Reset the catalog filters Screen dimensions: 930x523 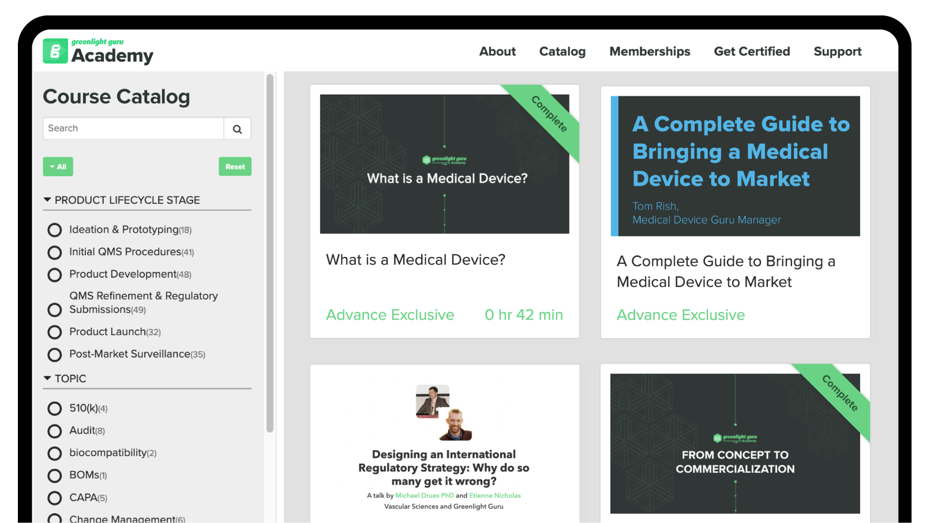pyautogui.click(x=235, y=166)
